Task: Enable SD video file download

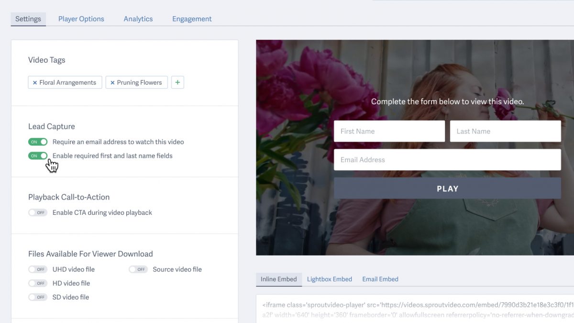Action: click(38, 297)
